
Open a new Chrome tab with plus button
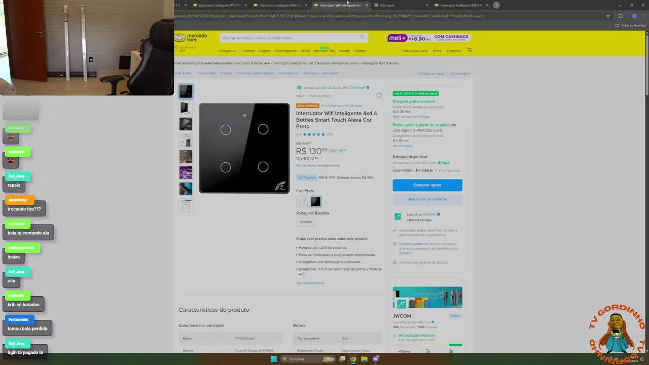click(496, 5)
